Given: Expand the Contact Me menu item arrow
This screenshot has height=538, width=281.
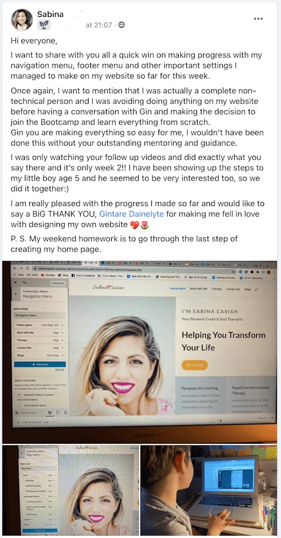Looking at the screenshot, I should coord(63,348).
